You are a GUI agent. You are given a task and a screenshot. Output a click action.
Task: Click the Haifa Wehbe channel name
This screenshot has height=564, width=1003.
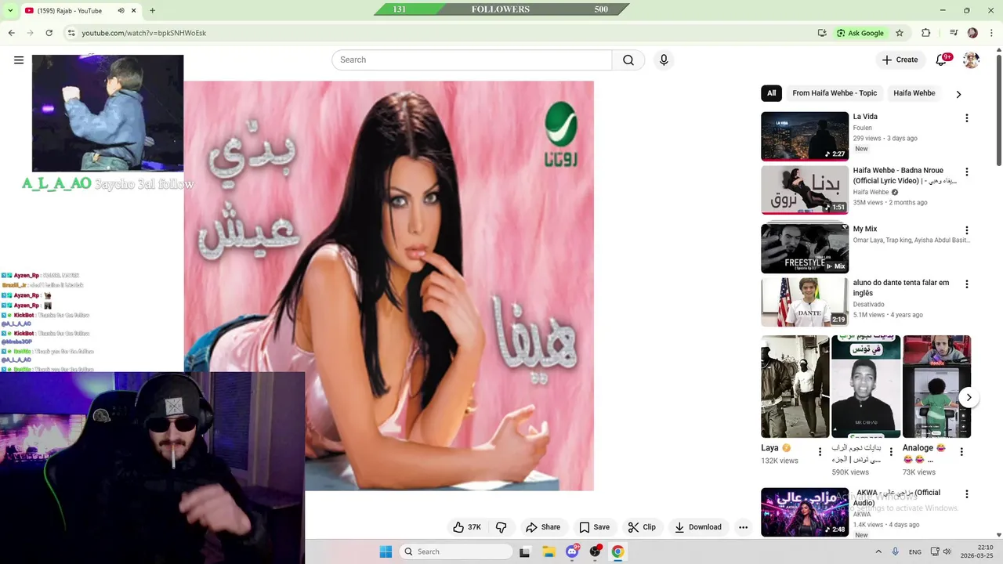[871, 192]
